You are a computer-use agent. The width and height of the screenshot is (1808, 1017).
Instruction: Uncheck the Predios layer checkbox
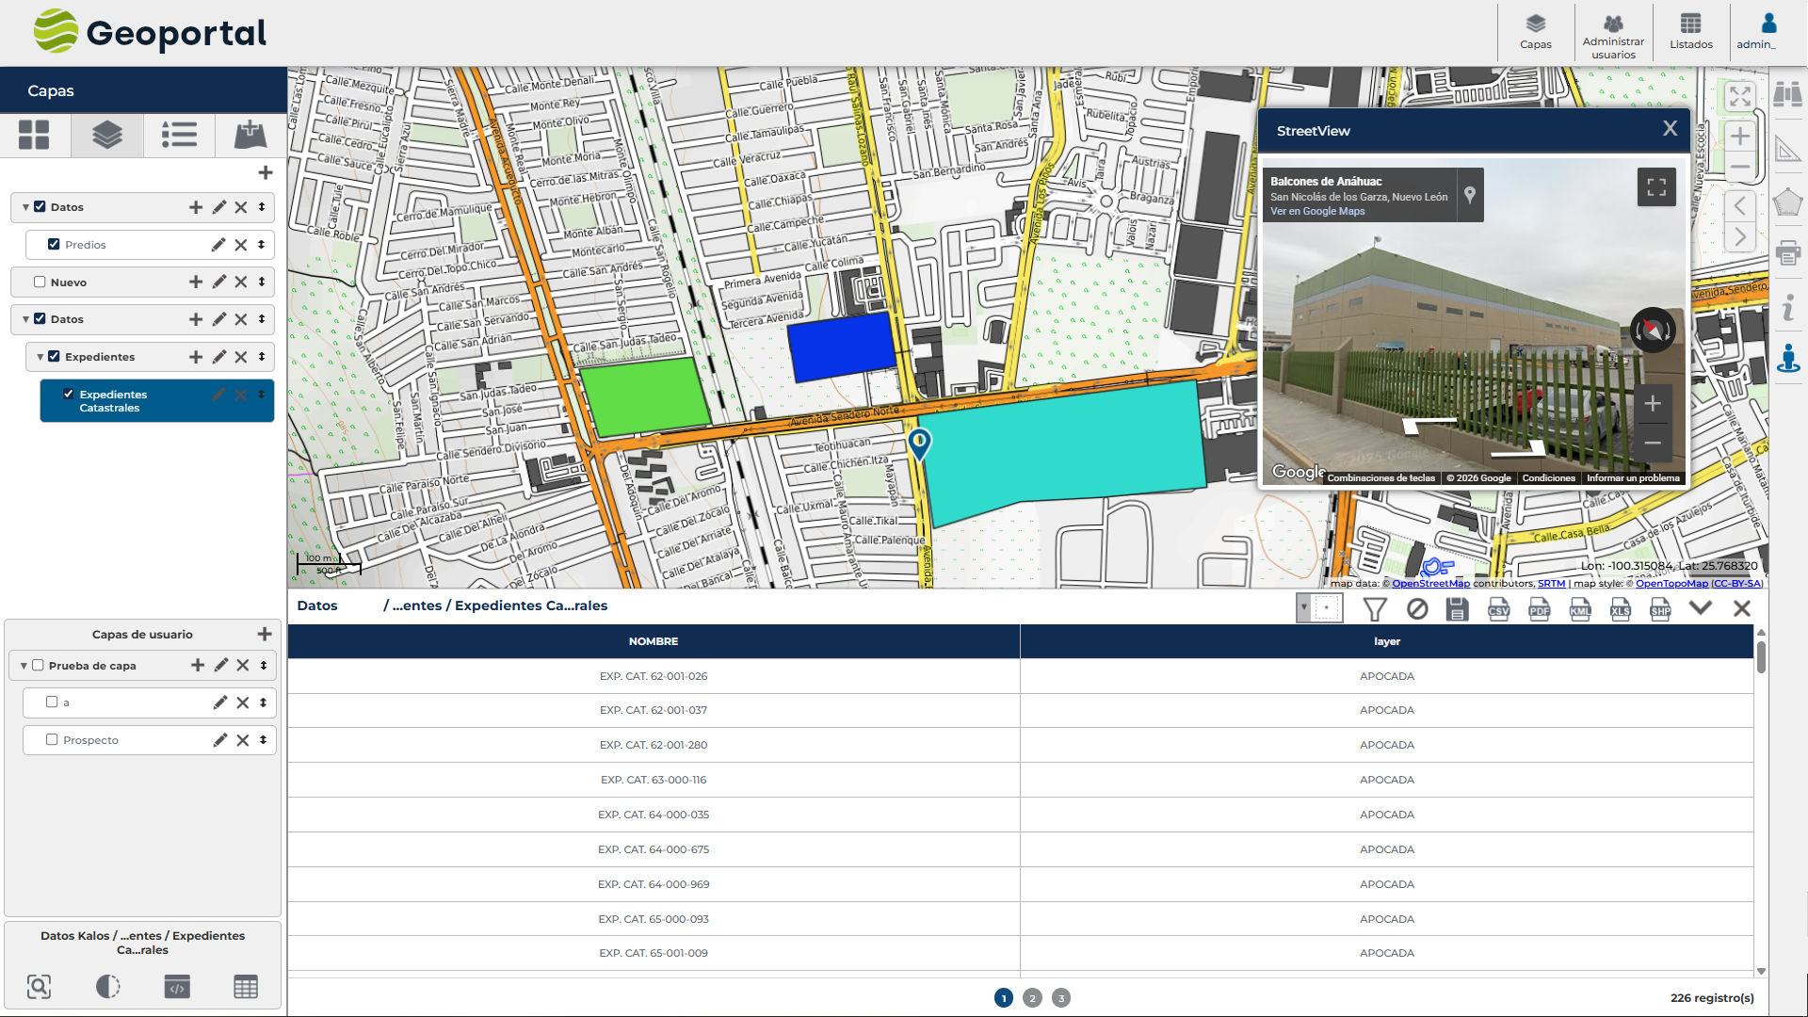pyautogui.click(x=54, y=245)
